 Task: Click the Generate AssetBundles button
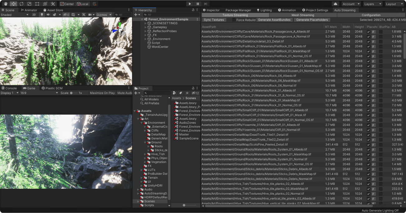coord(275,20)
